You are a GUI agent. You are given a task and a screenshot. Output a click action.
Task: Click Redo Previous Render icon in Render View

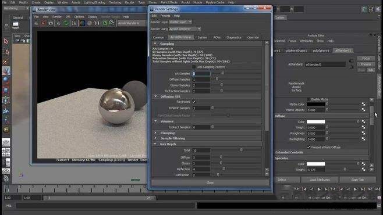point(37,23)
